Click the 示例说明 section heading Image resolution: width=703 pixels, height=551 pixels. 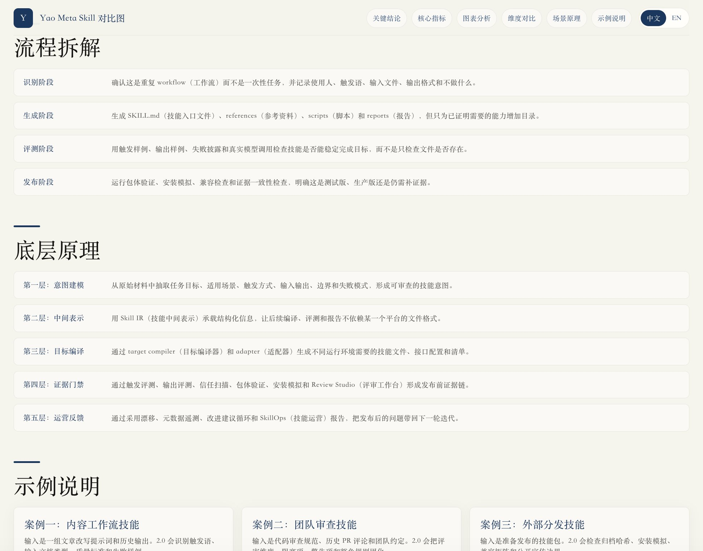(x=57, y=487)
